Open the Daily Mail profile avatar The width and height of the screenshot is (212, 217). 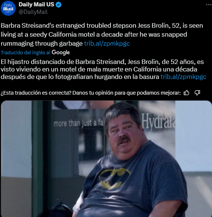(x=8, y=8)
